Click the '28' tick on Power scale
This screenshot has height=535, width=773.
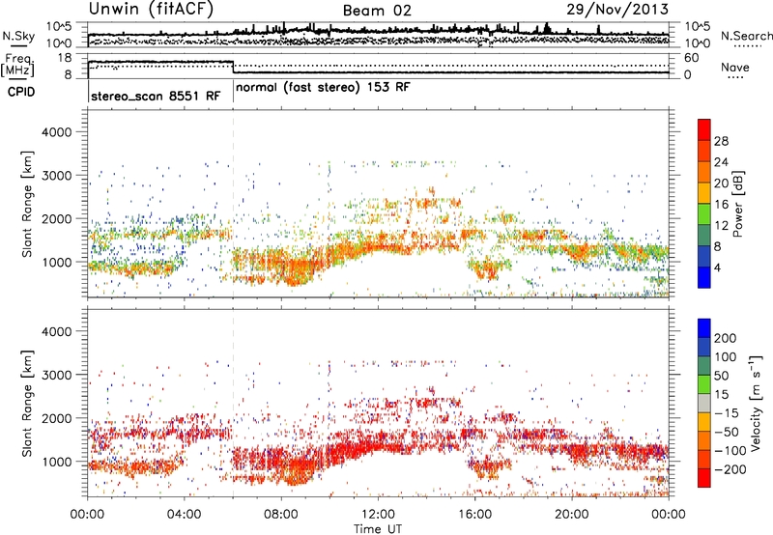pyautogui.click(x=721, y=141)
